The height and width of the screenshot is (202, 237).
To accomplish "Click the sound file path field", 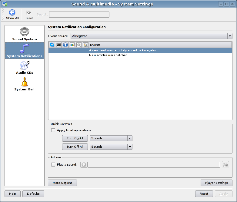I will pos(154,165).
